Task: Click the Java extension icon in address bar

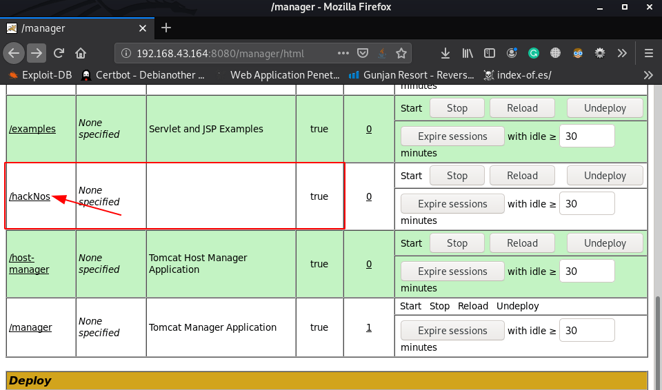Action: tap(382, 53)
